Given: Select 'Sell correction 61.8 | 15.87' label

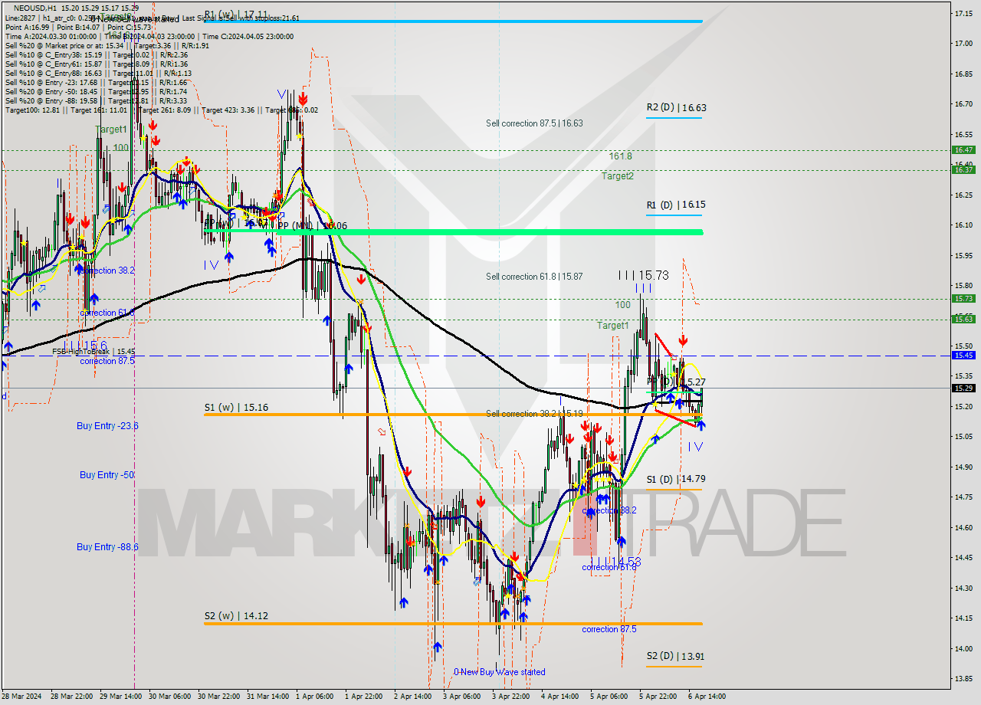Looking at the screenshot, I should pyautogui.click(x=534, y=277).
